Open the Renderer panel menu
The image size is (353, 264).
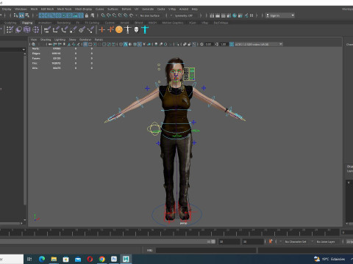[x=85, y=40]
